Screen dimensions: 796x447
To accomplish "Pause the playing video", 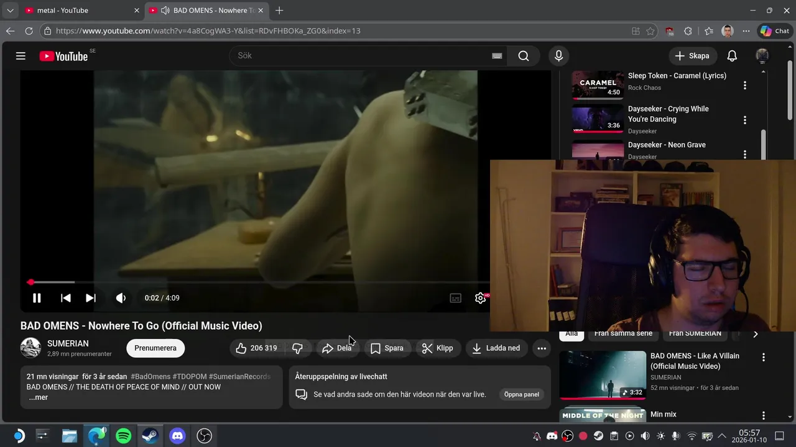I will [37, 298].
